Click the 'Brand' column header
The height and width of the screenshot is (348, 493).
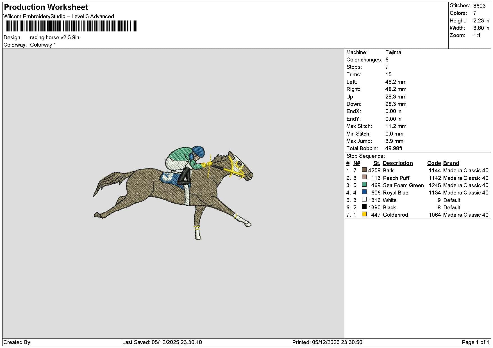pyautogui.click(x=451, y=163)
